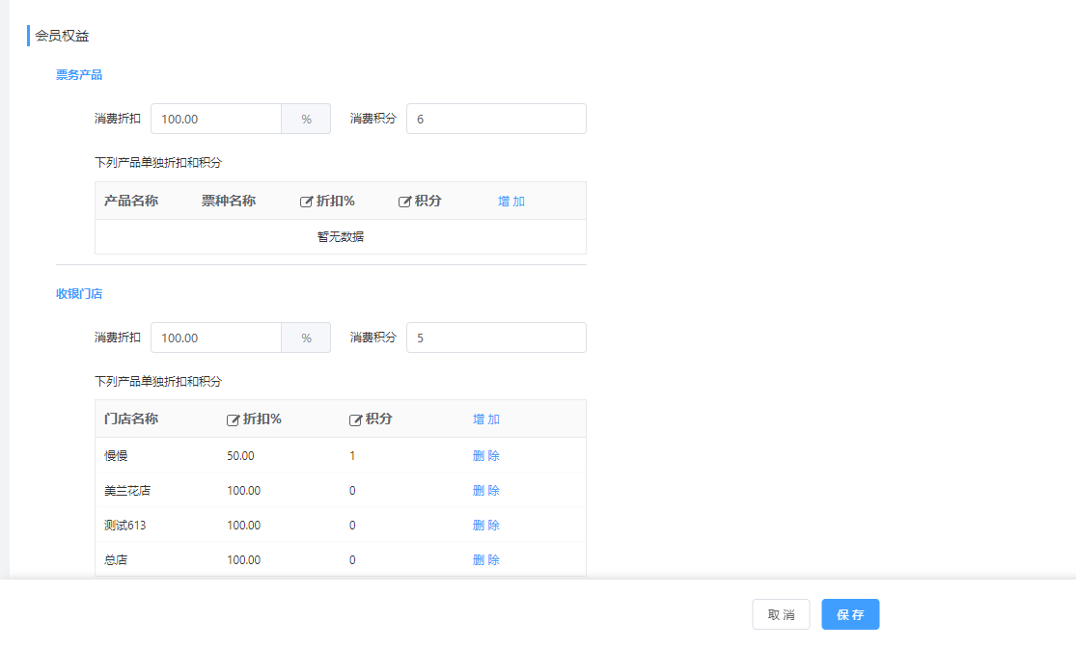
Task: Delete the 美兰花店 store row
Action: (x=486, y=491)
